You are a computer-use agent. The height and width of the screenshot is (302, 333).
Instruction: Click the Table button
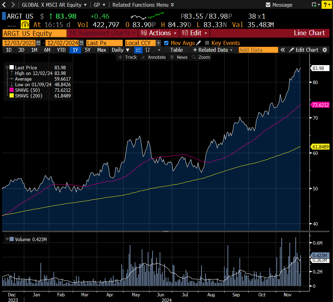coord(177,50)
